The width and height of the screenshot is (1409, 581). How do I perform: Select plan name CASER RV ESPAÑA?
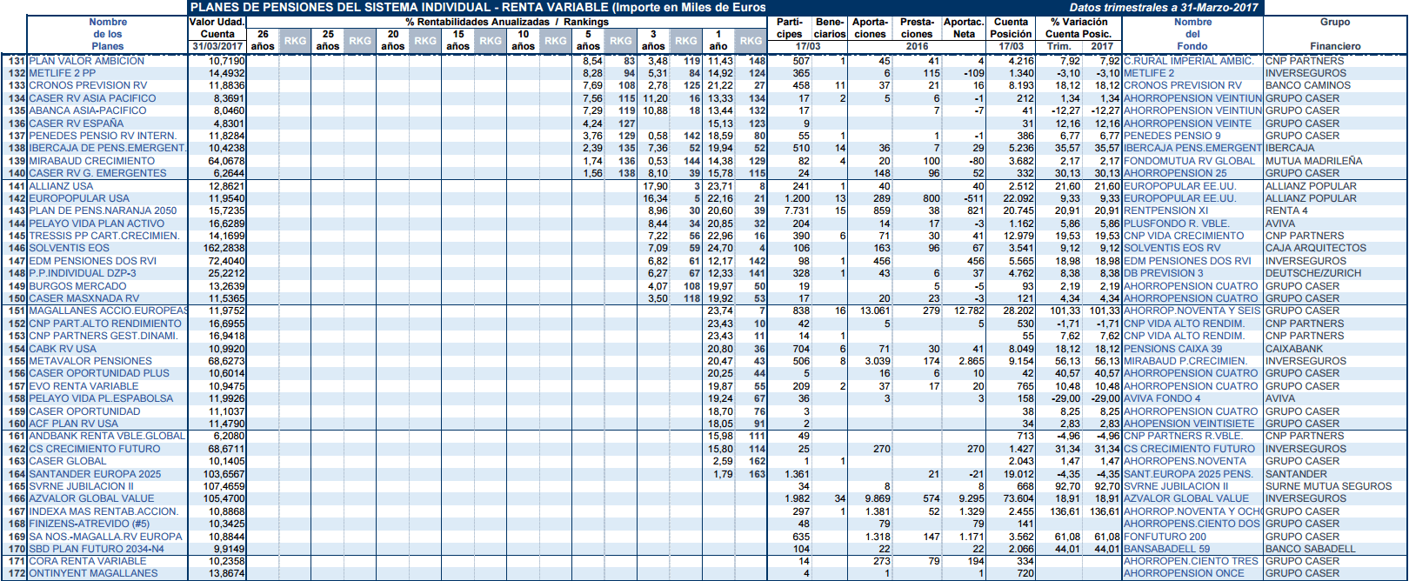[77, 124]
